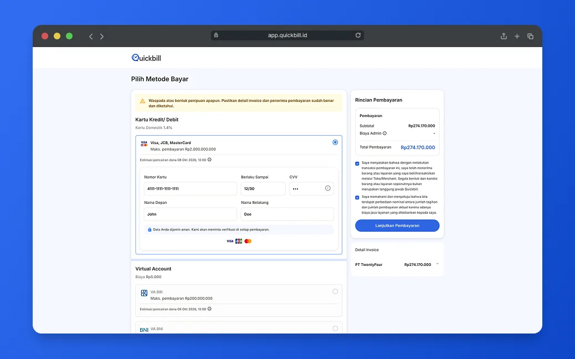Click the BRI bank logo
This screenshot has width=575, height=359.
[144, 293]
